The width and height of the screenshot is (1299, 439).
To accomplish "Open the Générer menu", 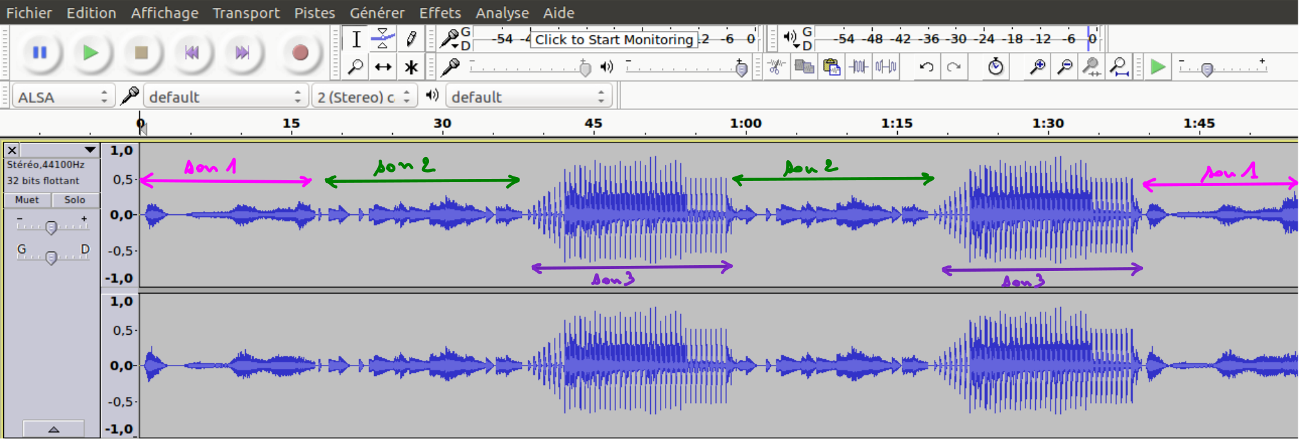I will pos(377,13).
